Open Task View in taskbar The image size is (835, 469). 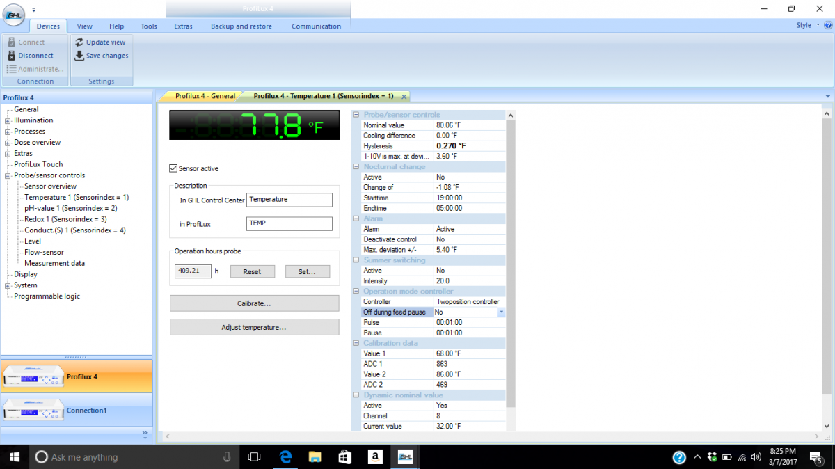[x=254, y=457]
